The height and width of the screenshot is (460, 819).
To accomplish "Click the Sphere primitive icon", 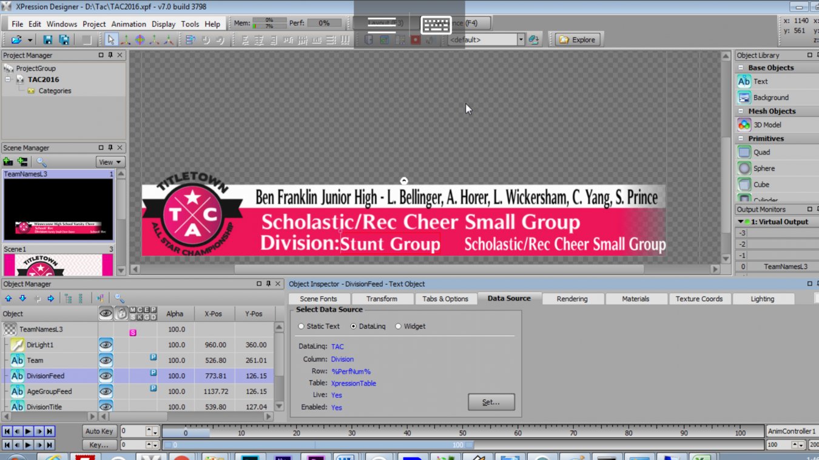I will coord(744,168).
